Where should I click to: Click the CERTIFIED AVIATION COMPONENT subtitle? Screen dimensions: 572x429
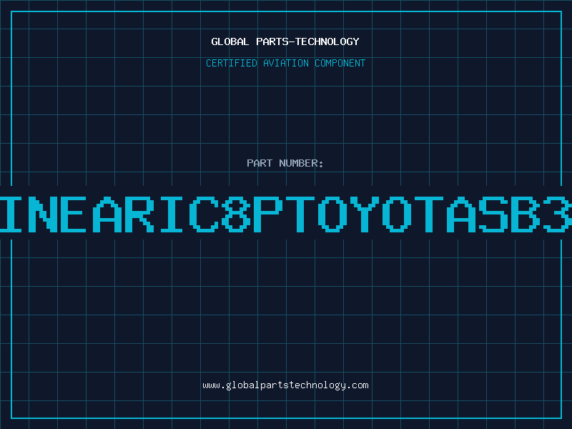285,63
